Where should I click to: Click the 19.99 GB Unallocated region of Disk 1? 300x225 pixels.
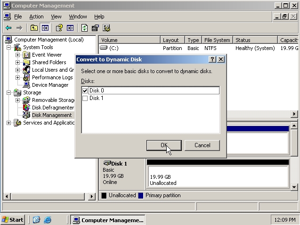tap(218, 177)
